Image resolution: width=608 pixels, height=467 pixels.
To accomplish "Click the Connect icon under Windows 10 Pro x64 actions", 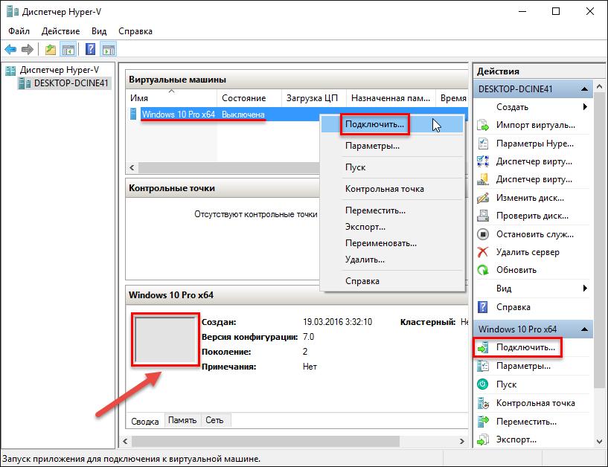I will coord(483,347).
